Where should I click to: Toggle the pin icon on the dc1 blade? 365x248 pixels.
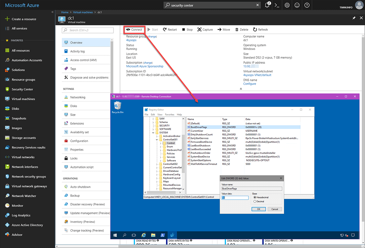tap(354, 18)
